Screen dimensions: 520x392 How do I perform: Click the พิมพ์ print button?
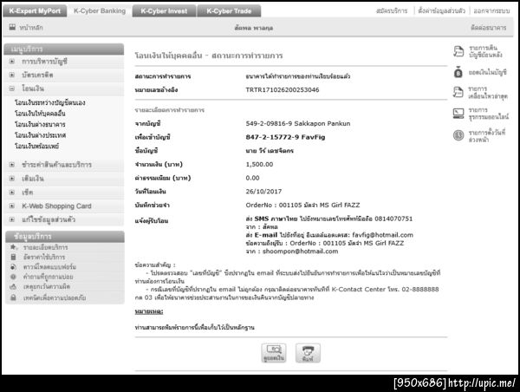[x=308, y=353]
